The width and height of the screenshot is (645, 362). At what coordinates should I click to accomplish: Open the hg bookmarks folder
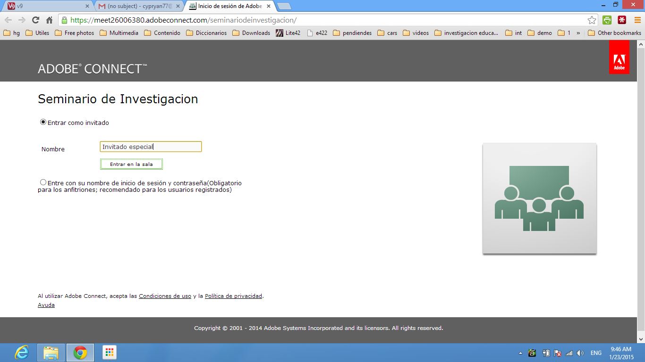[x=11, y=33]
